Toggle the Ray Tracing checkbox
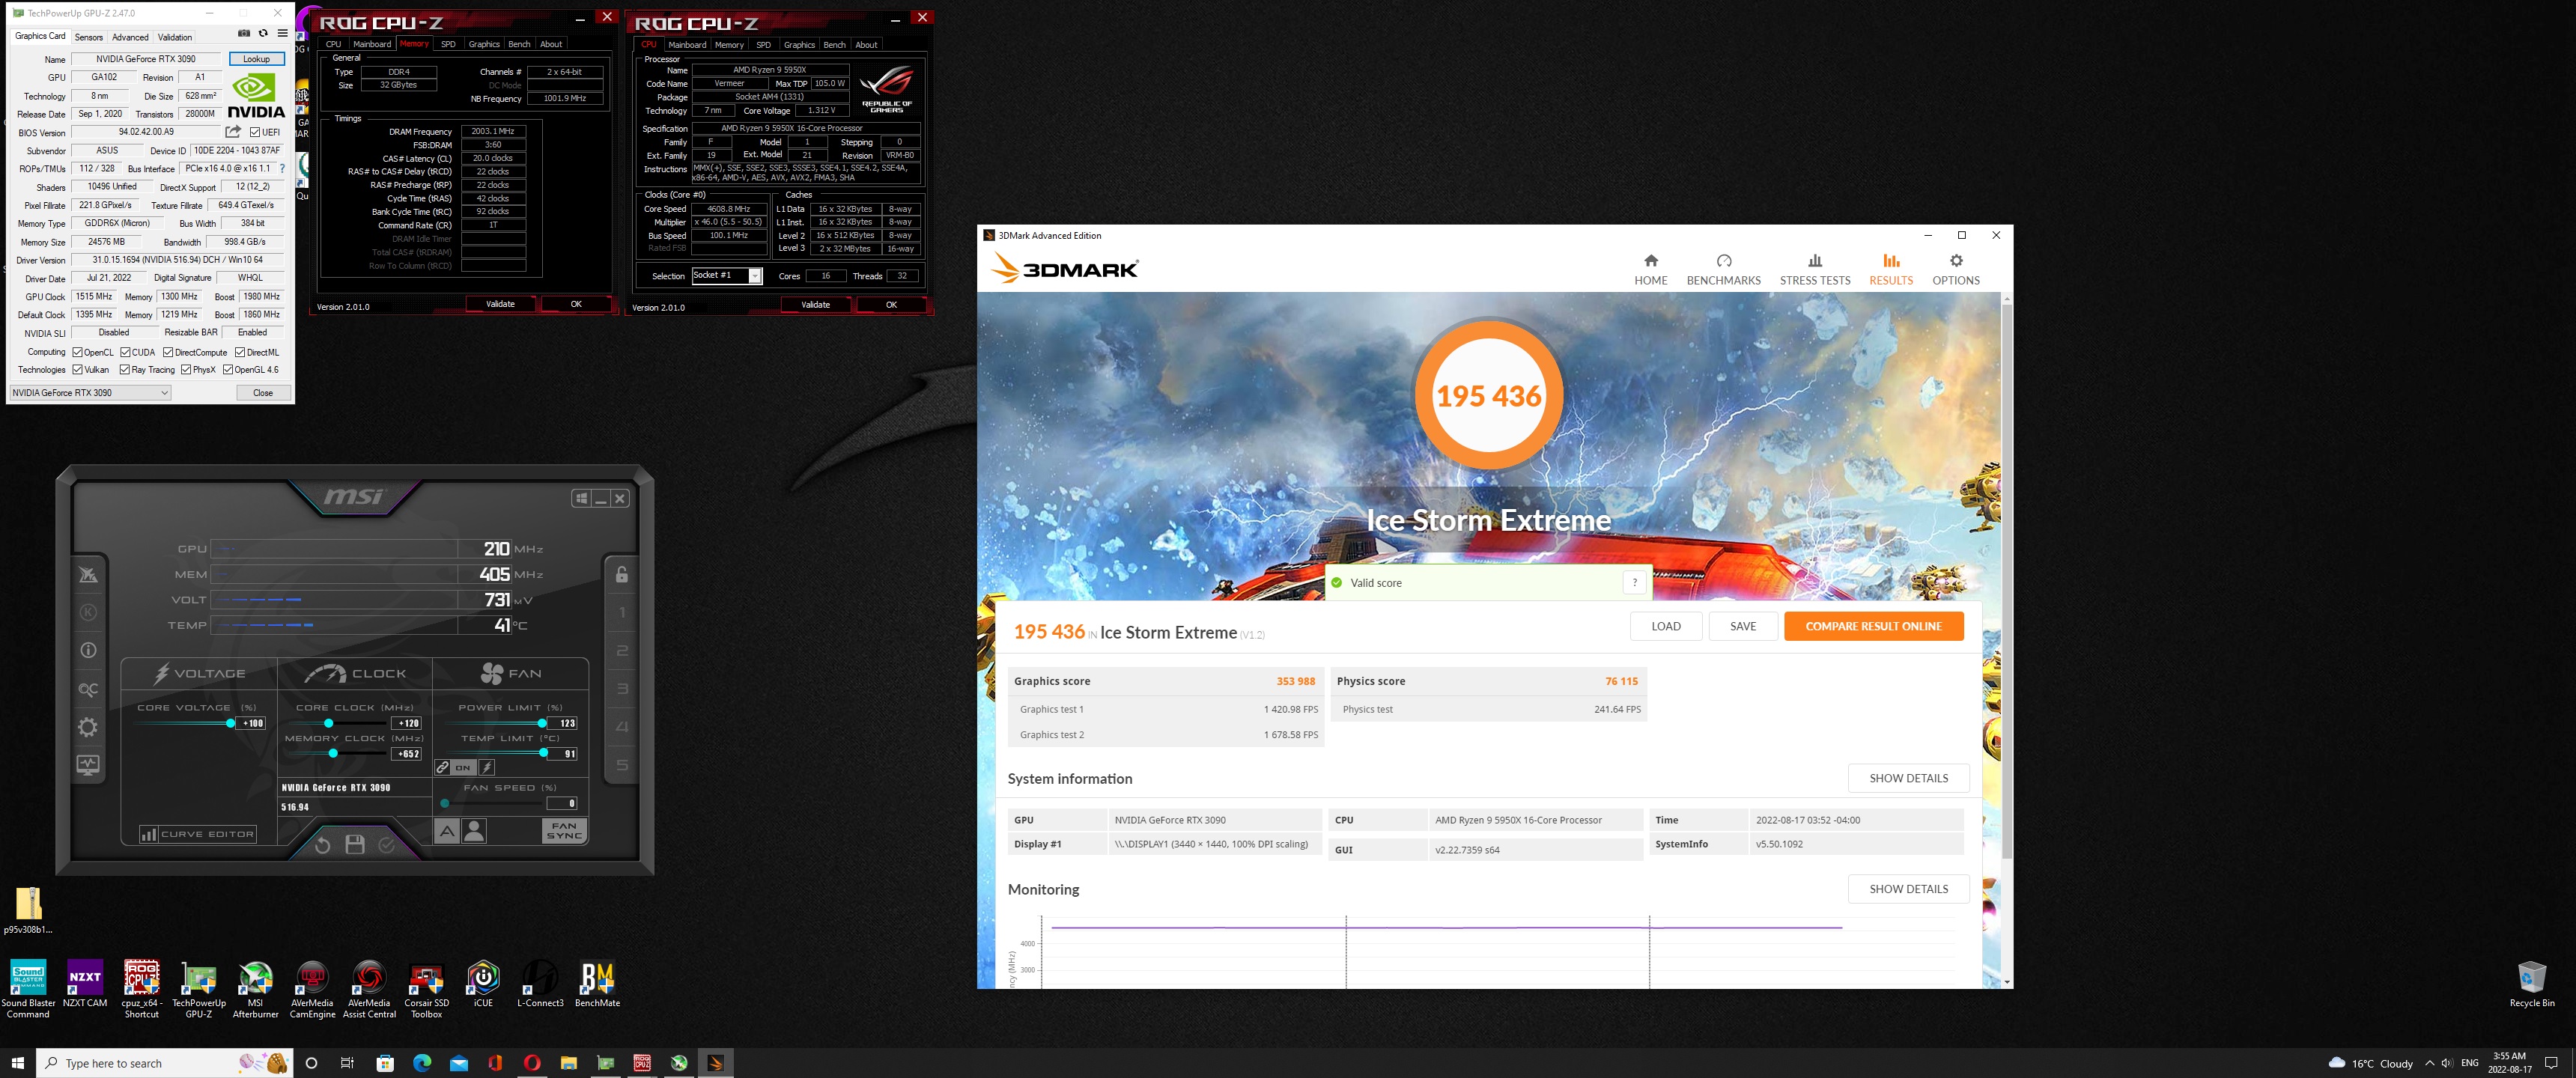 [x=125, y=369]
